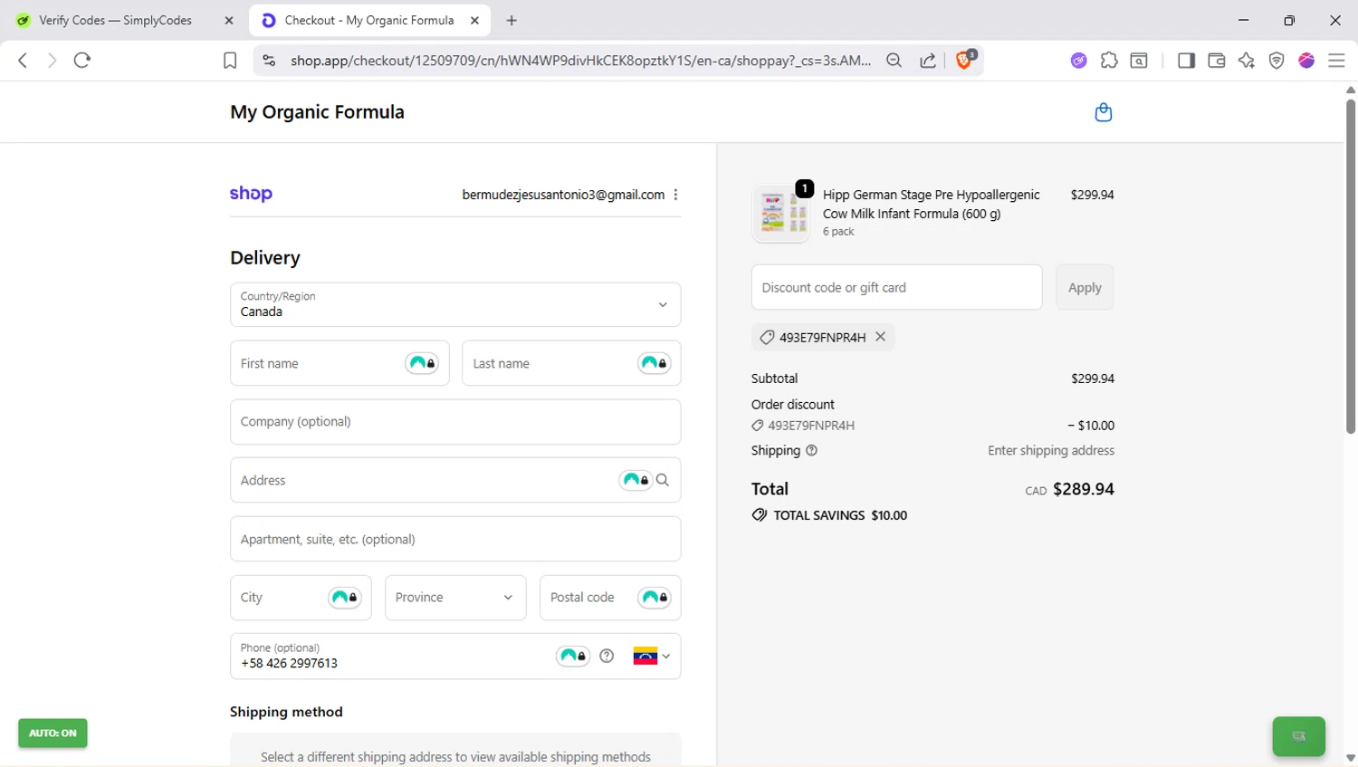Remove the applied 493E79FNPR4H discount code
This screenshot has width=1358, height=767.
[x=880, y=336]
